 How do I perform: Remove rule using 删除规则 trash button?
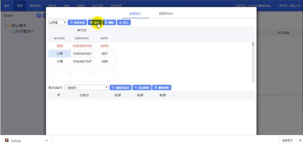click(162, 88)
